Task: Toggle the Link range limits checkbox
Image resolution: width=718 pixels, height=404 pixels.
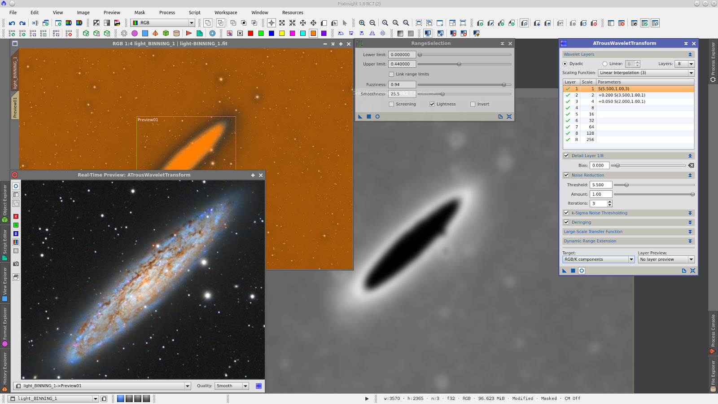Action: tap(391, 74)
